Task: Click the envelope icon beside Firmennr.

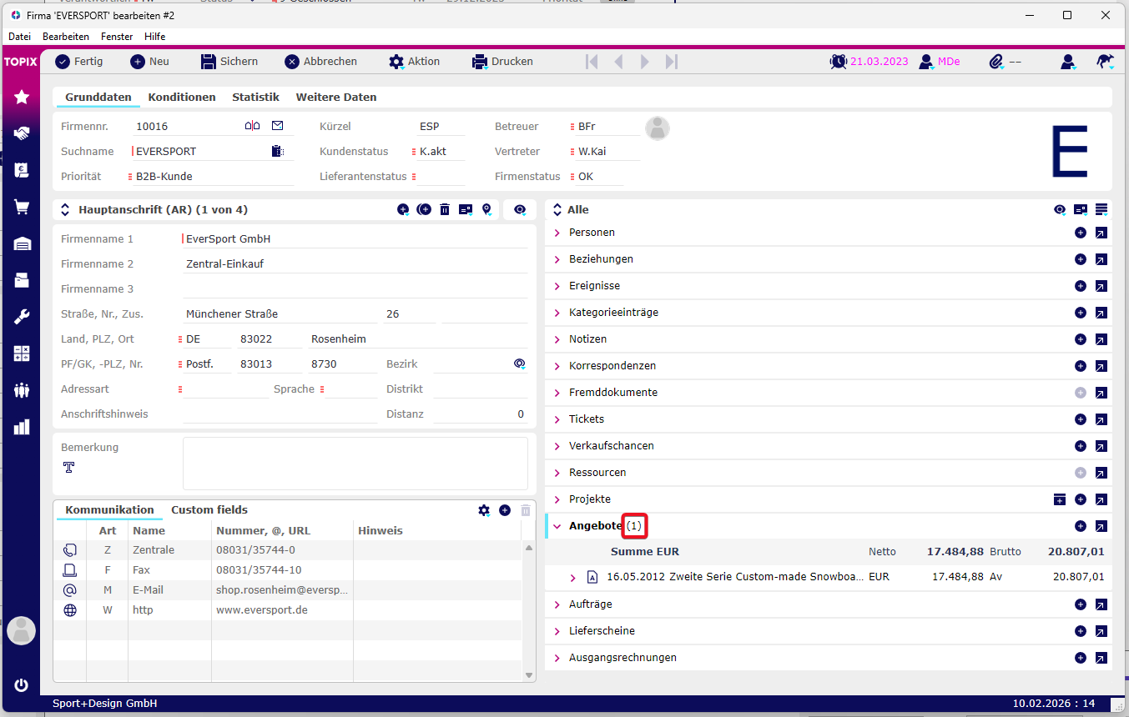Action: [x=278, y=126]
